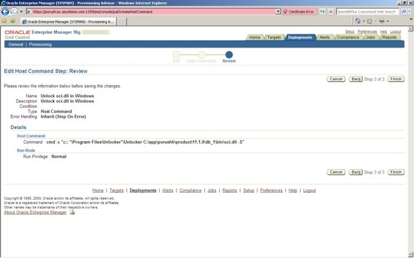Viewport: 414px width, 258px height.
Task: Click the Favorites star icon
Action: 4,21
